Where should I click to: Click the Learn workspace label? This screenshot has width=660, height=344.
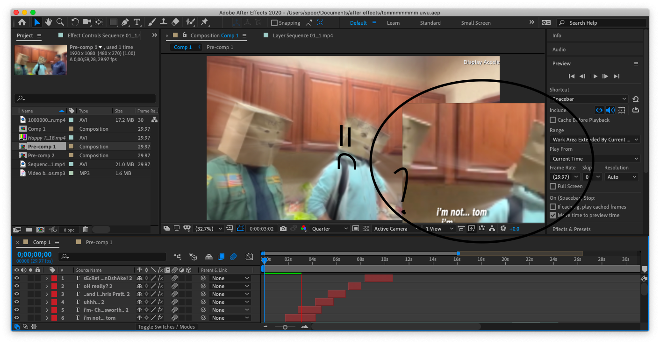(393, 22)
